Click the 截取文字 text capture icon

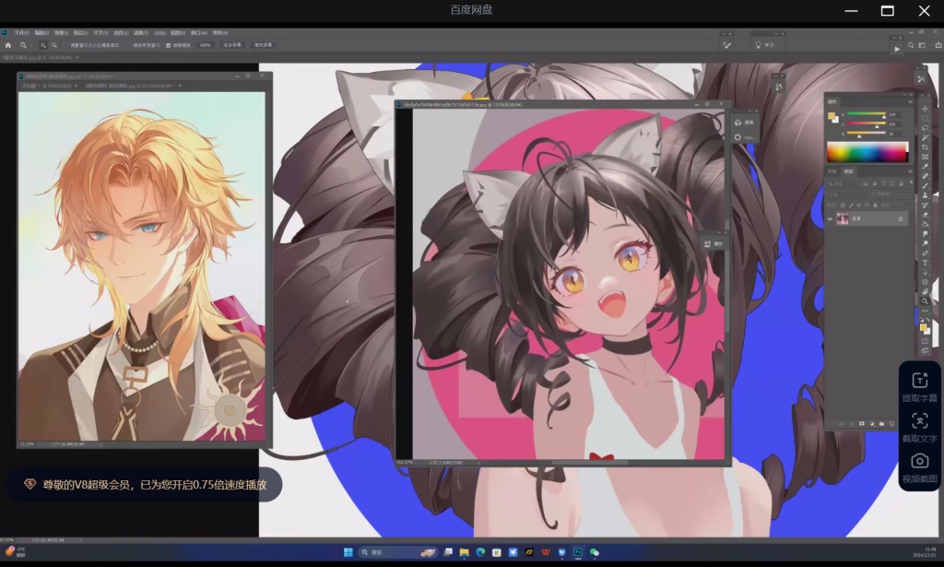919,420
